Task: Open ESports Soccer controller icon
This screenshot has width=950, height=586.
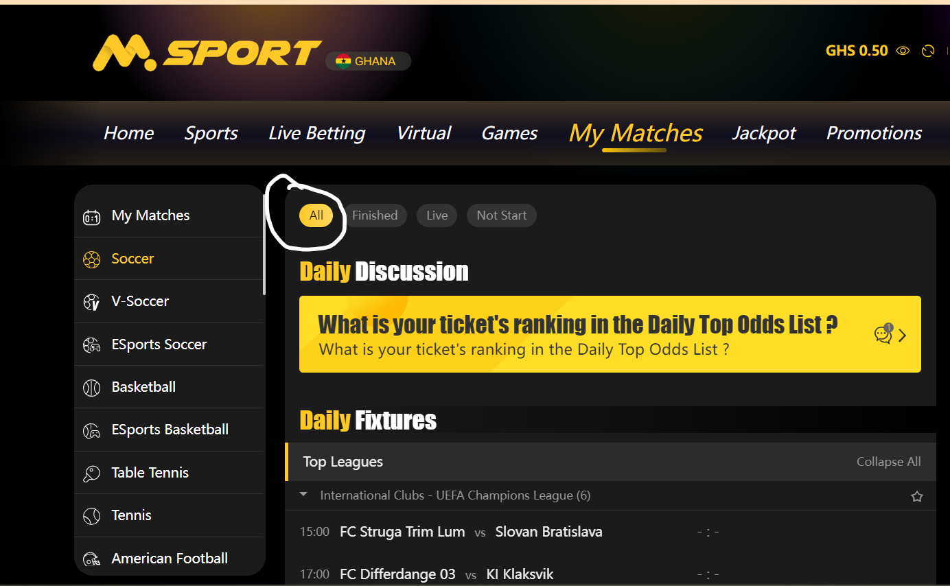Action: click(91, 344)
